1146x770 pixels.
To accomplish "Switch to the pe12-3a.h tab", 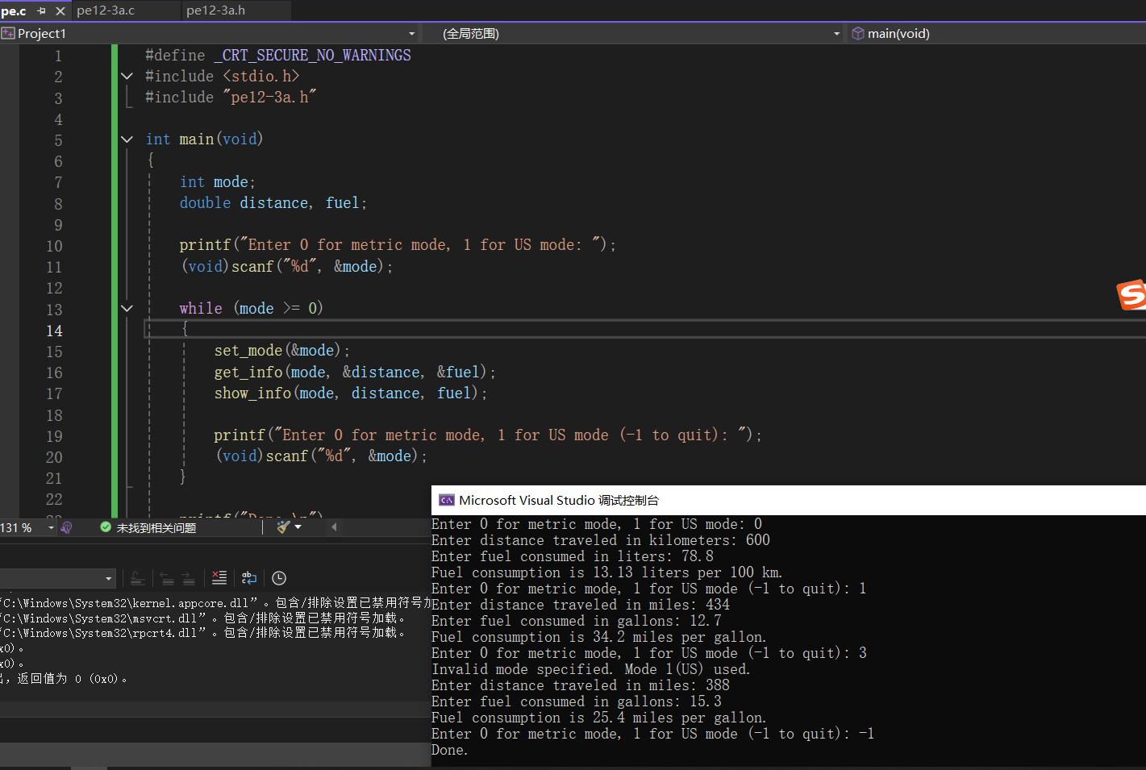I will point(215,10).
